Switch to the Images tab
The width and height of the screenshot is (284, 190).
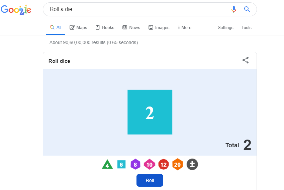pos(159,28)
